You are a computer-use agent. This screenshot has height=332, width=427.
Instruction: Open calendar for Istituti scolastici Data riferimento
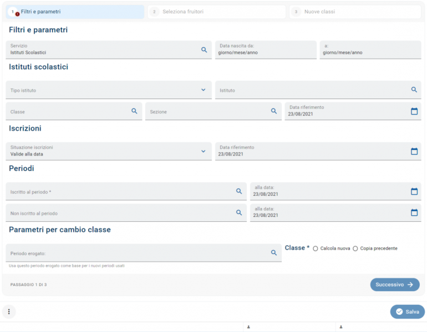coord(414,111)
